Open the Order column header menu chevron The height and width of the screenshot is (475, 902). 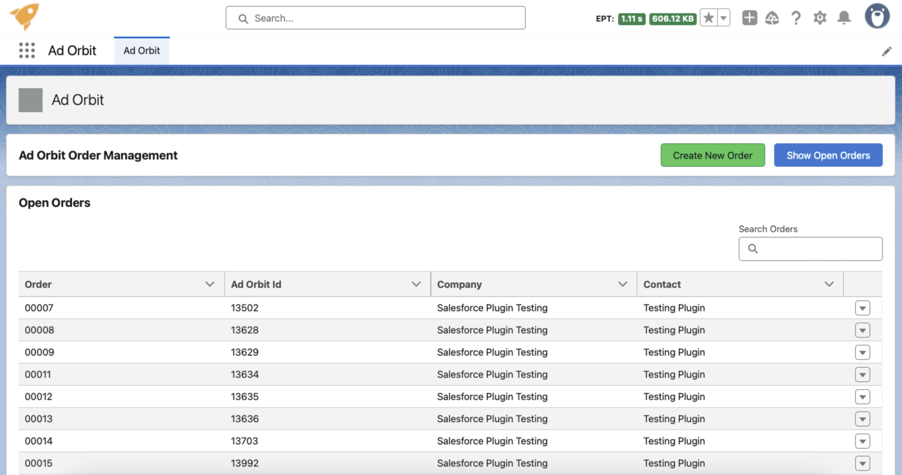(210, 284)
